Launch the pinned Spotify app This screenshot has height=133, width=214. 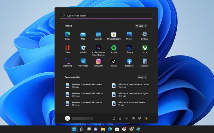coord(114,49)
